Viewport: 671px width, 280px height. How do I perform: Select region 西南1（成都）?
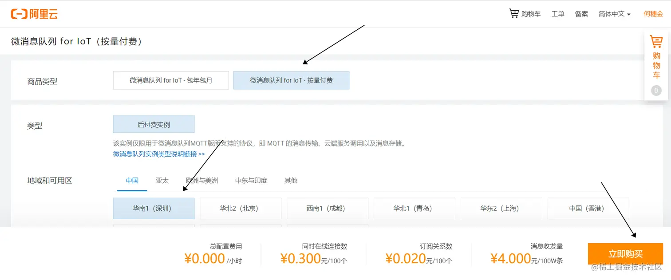coord(328,208)
